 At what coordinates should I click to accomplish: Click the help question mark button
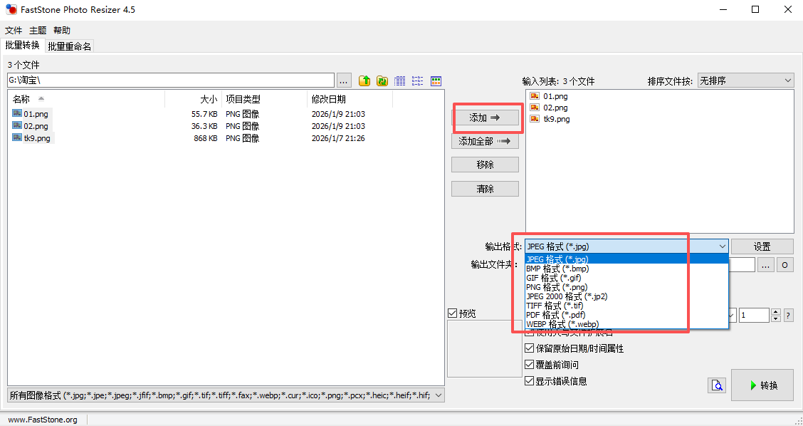pos(788,316)
